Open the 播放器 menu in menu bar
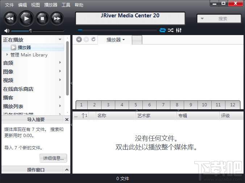 [x=51, y=5]
